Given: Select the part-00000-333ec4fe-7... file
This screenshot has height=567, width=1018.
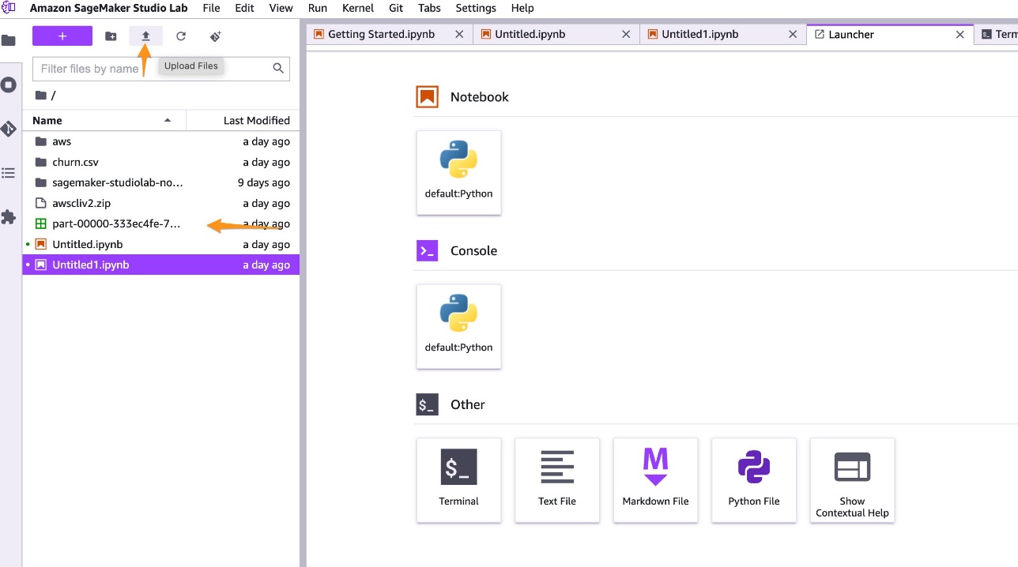Looking at the screenshot, I should [161, 223].
